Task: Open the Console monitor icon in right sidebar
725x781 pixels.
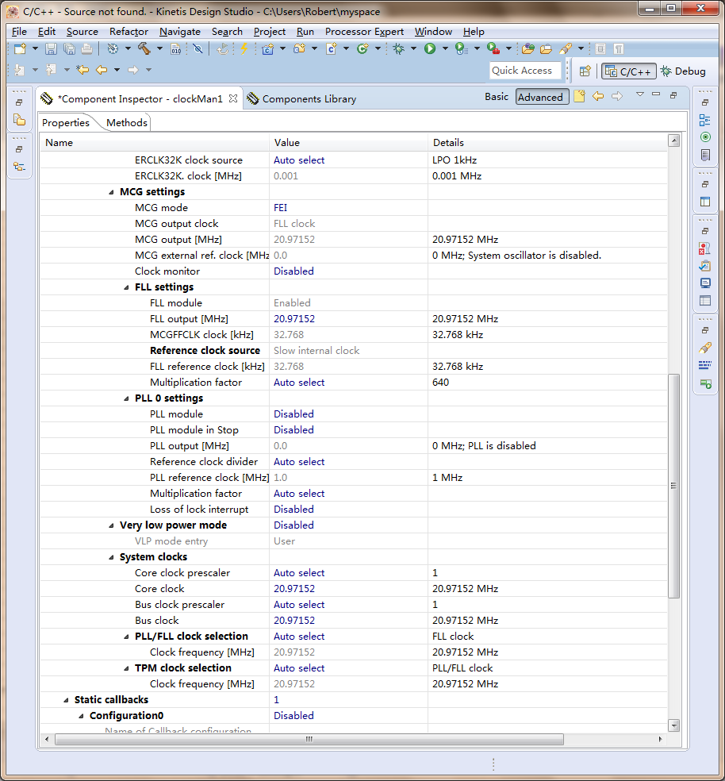Action: tap(704, 283)
